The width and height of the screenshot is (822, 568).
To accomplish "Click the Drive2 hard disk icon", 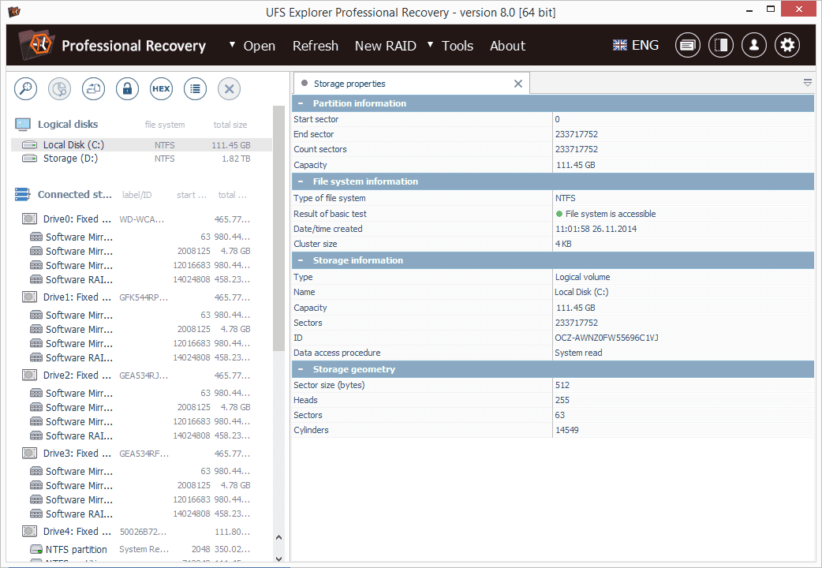I will [29, 375].
